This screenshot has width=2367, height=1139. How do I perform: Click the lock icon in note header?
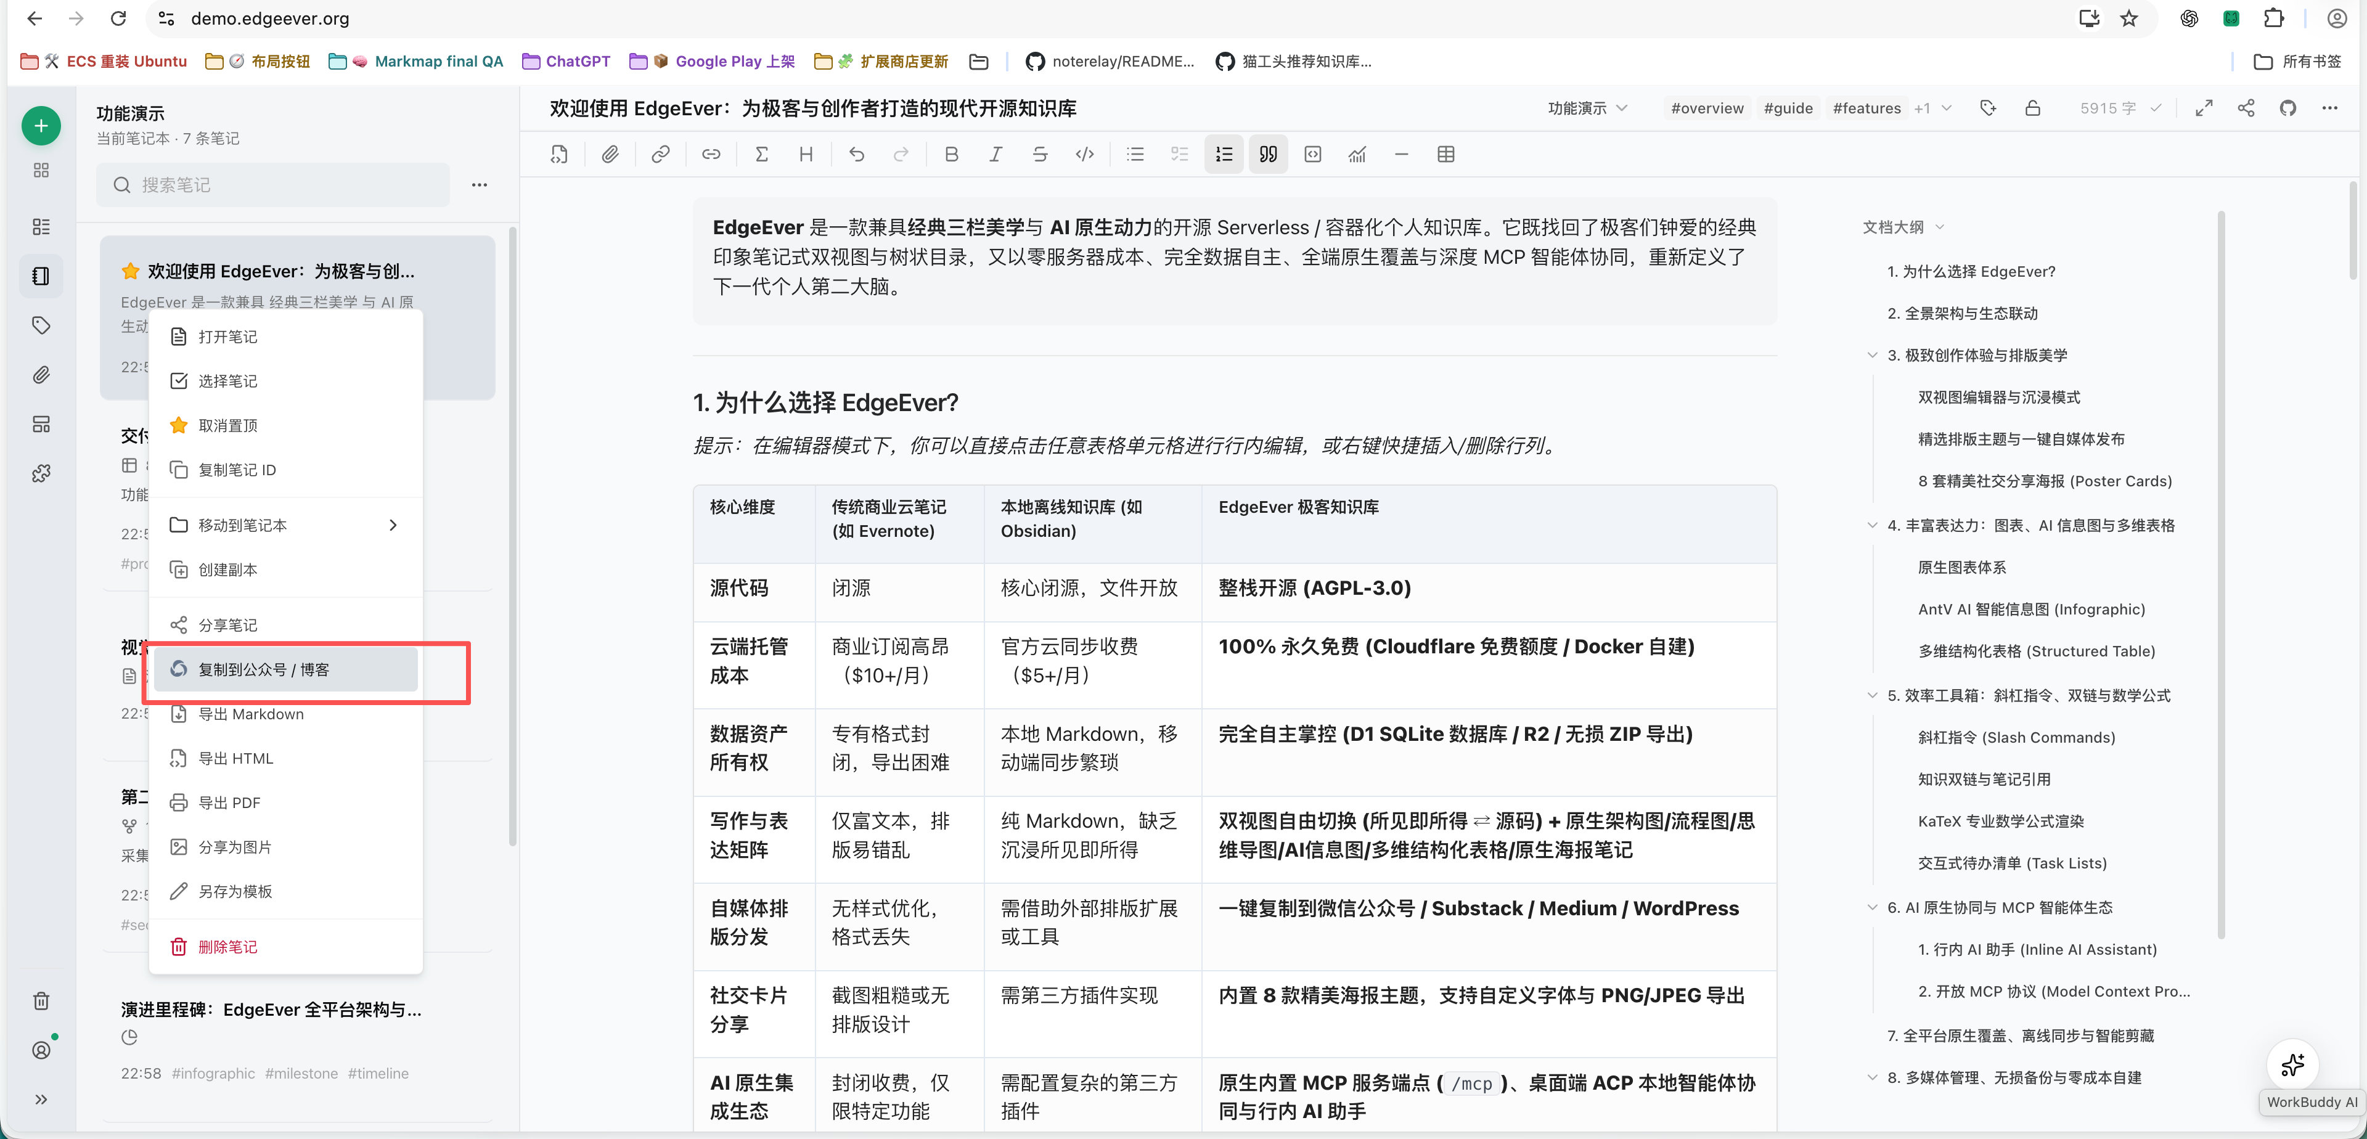[2032, 108]
